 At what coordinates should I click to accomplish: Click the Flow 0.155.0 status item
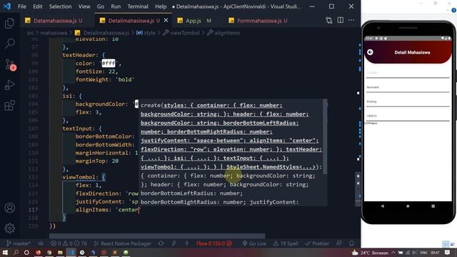click(x=214, y=243)
